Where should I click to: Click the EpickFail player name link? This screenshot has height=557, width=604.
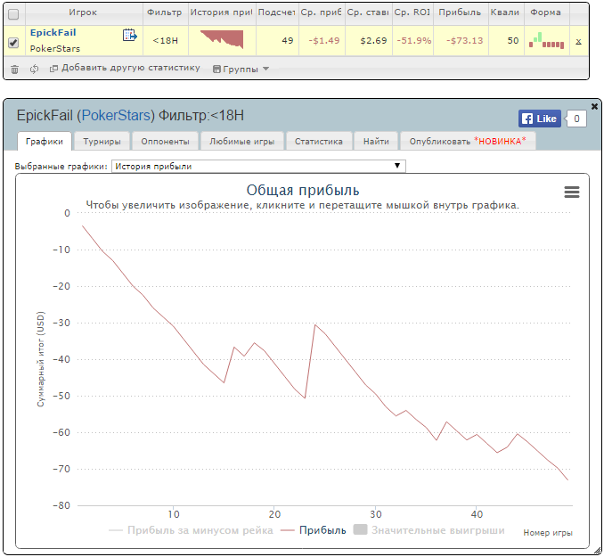coord(53,33)
